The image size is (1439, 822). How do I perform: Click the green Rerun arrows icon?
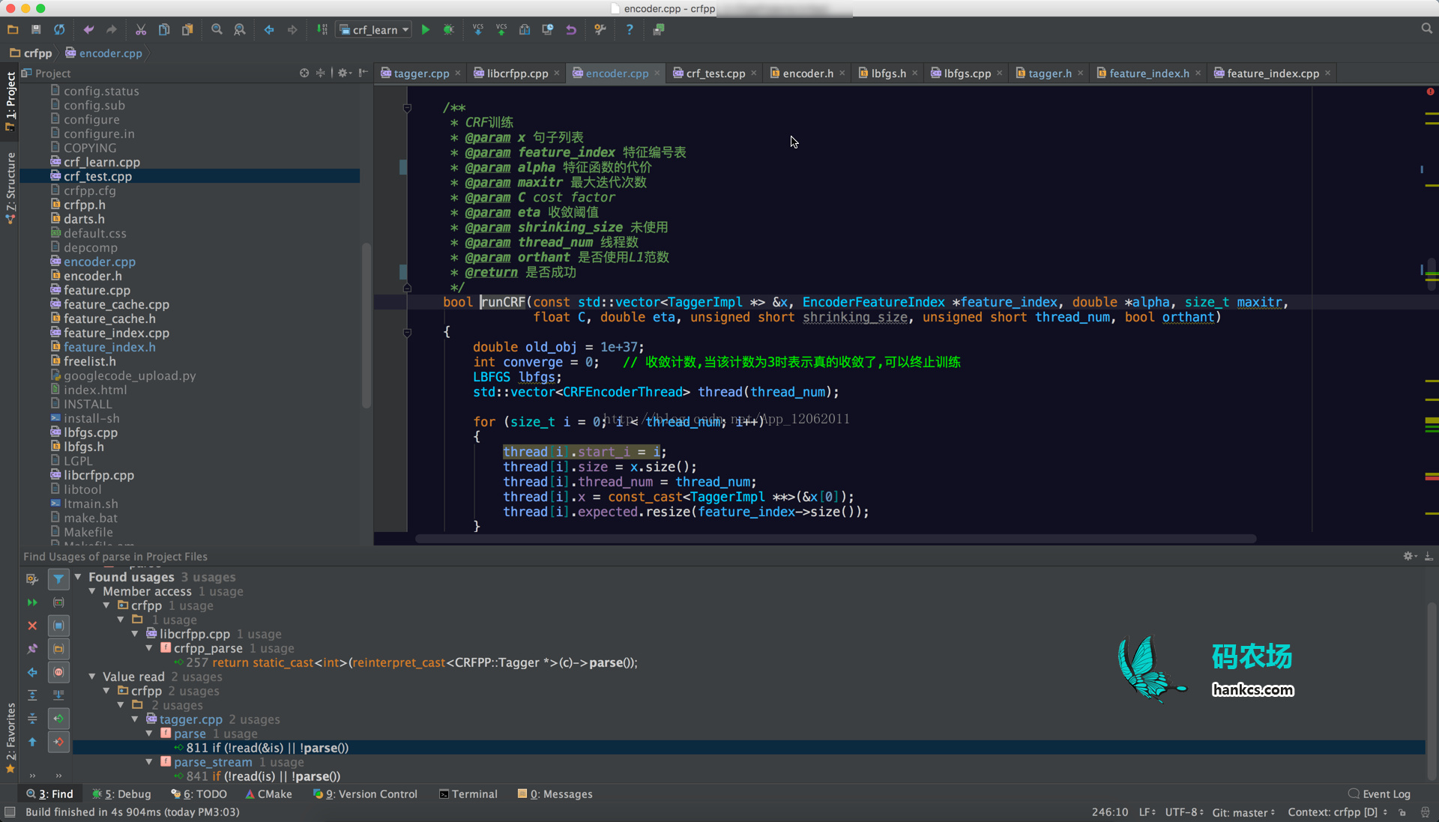[32, 602]
